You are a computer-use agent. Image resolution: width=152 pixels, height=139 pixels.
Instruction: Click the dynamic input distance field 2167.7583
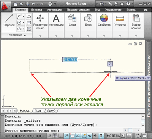point(70,60)
